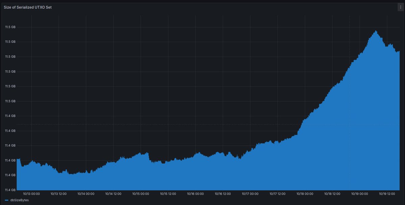
Task: Click the three-dot options icon
Action: (400, 7)
